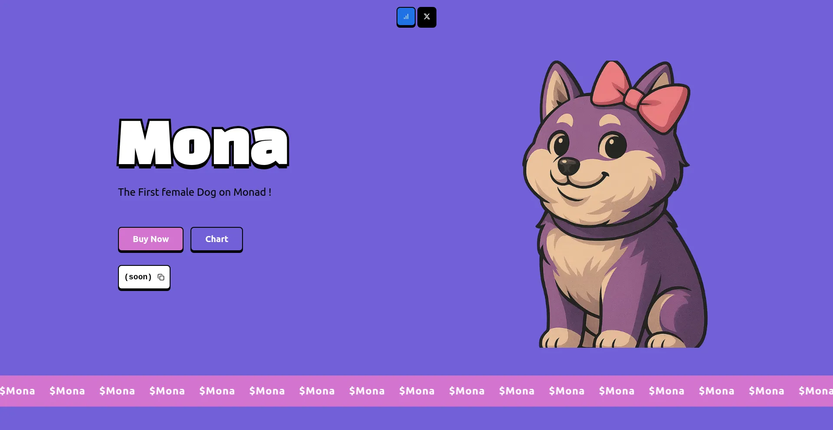Click the word 'soon' inside the white box

click(x=138, y=277)
